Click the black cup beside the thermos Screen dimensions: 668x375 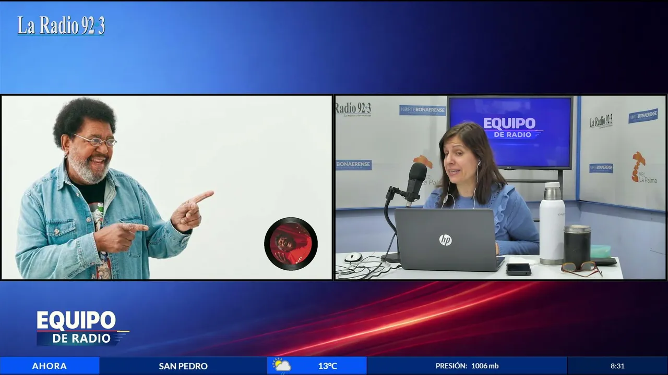pyautogui.click(x=577, y=245)
